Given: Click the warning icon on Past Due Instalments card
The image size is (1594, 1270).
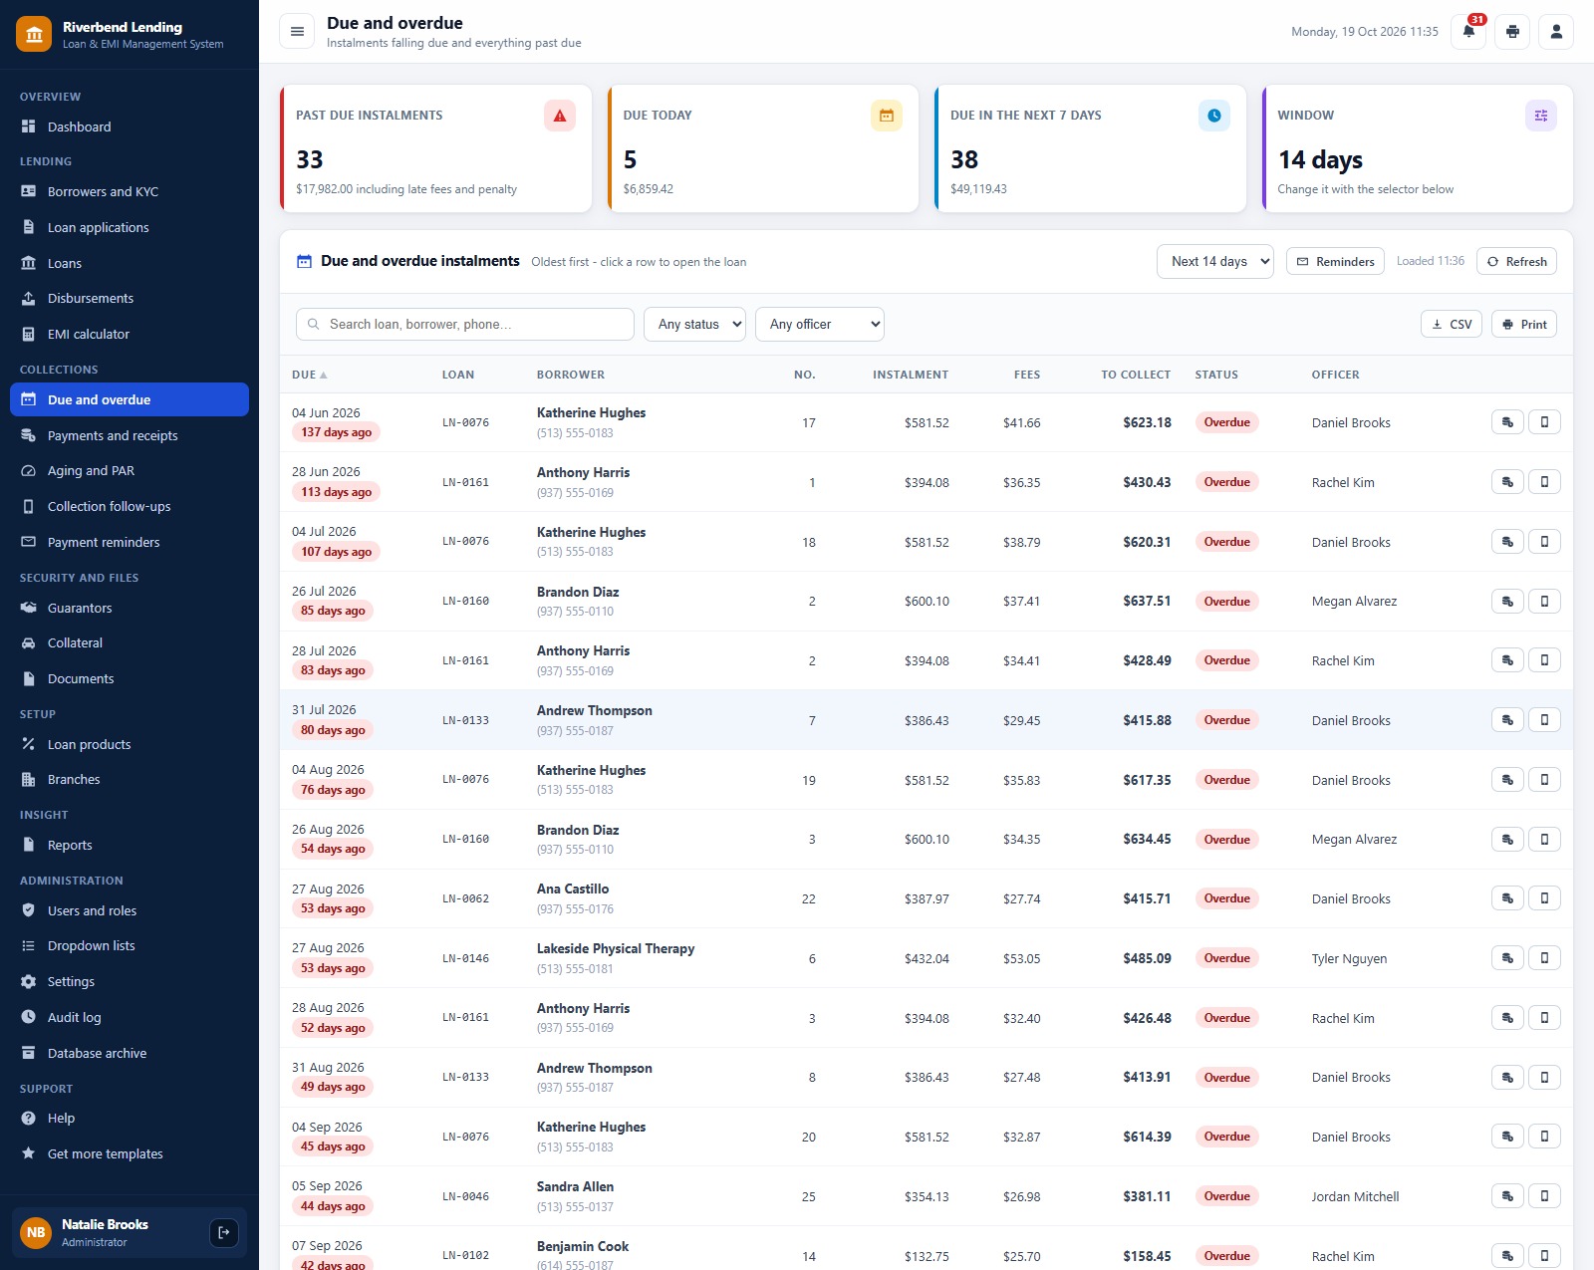Looking at the screenshot, I should click(560, 116).
